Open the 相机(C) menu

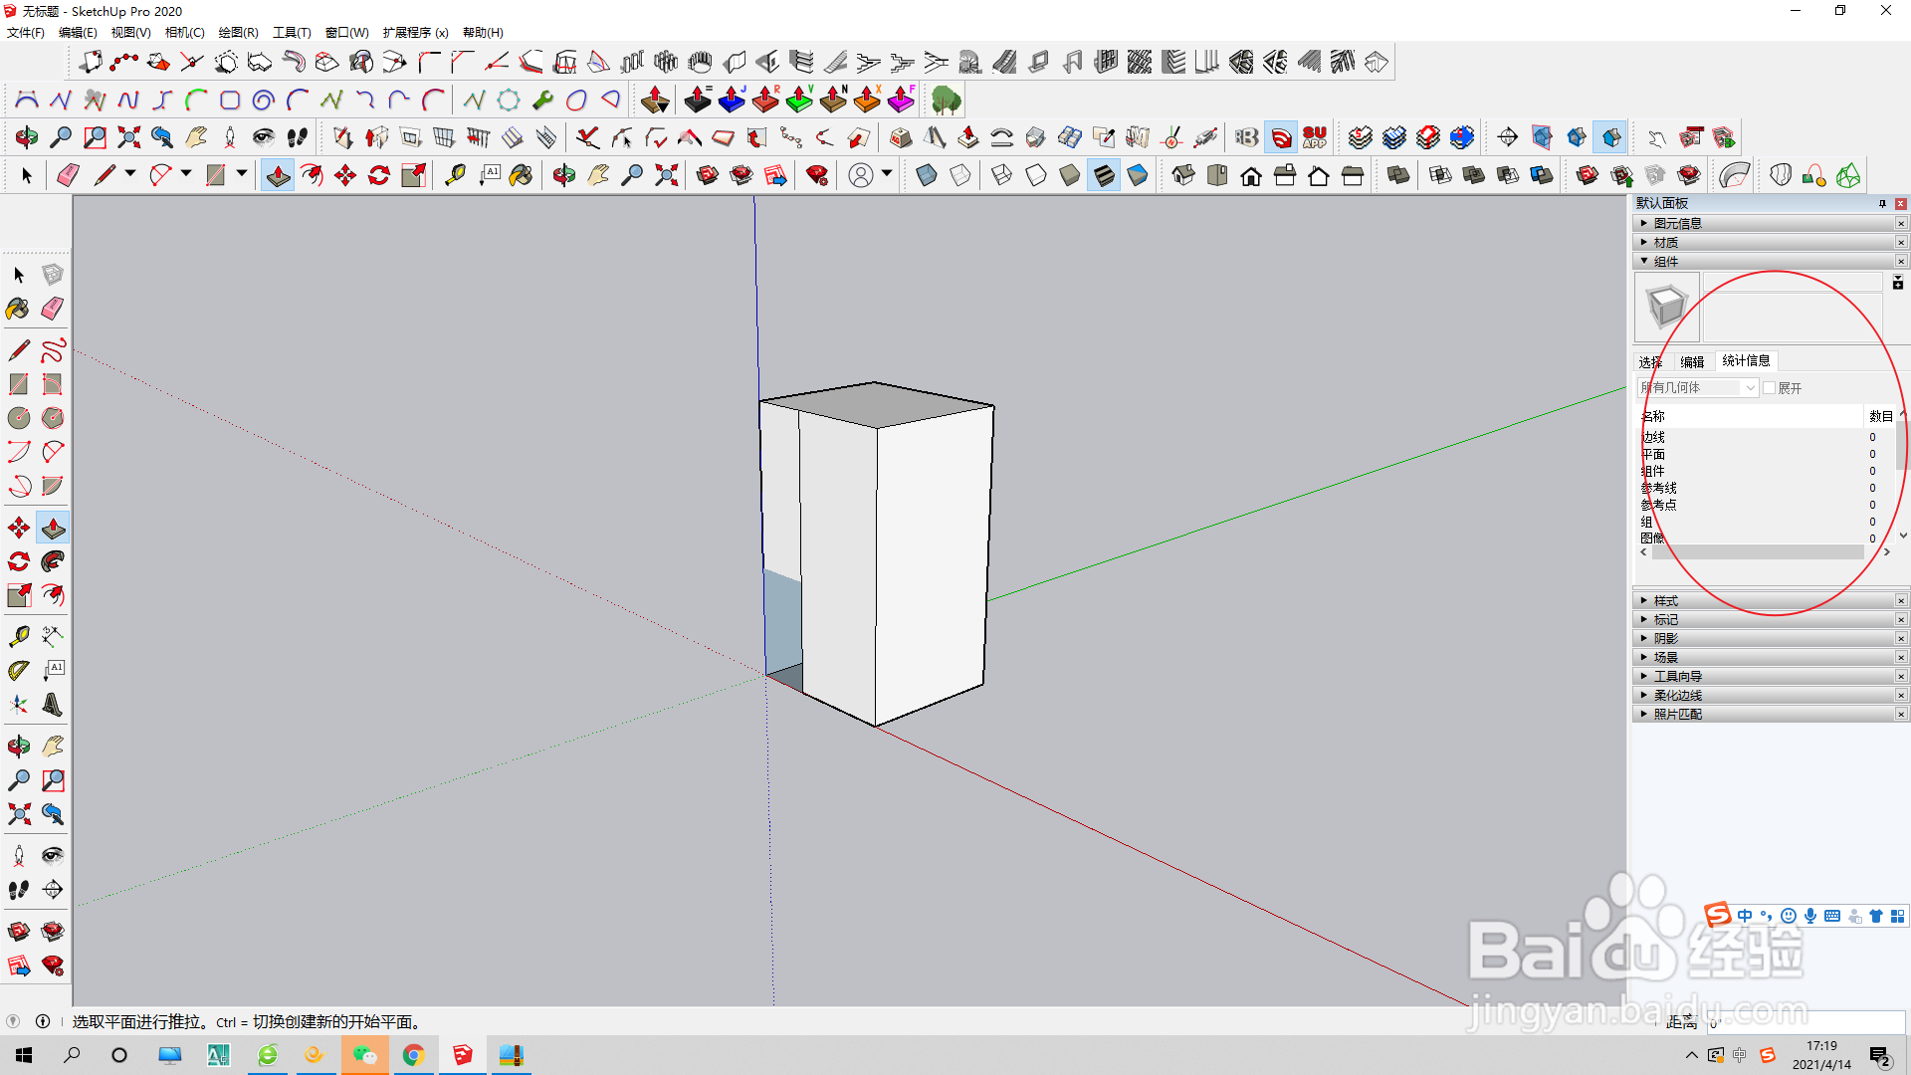184,32
